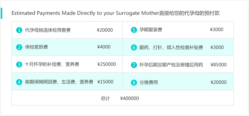Image resolution: width=249 pixels, height=116 pixels.
Task: Select the 代孕母挑选体检筛查费 label
Action: 48,30
